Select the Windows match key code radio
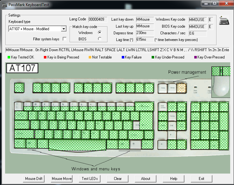This screenshot has height=185, width=234. (x=100, y=32)
